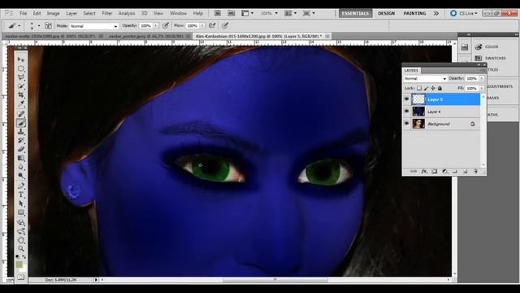Open the brush preset picker arrow

(39, 25)
